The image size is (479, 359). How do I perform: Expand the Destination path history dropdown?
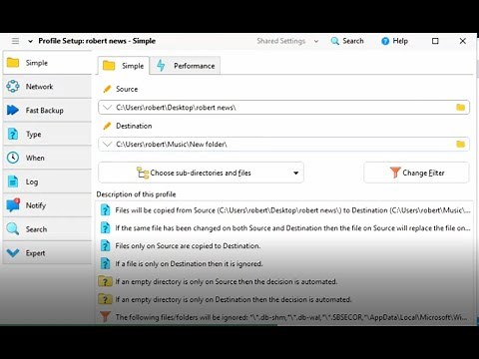pyautogui.click(x=107, y=145)
